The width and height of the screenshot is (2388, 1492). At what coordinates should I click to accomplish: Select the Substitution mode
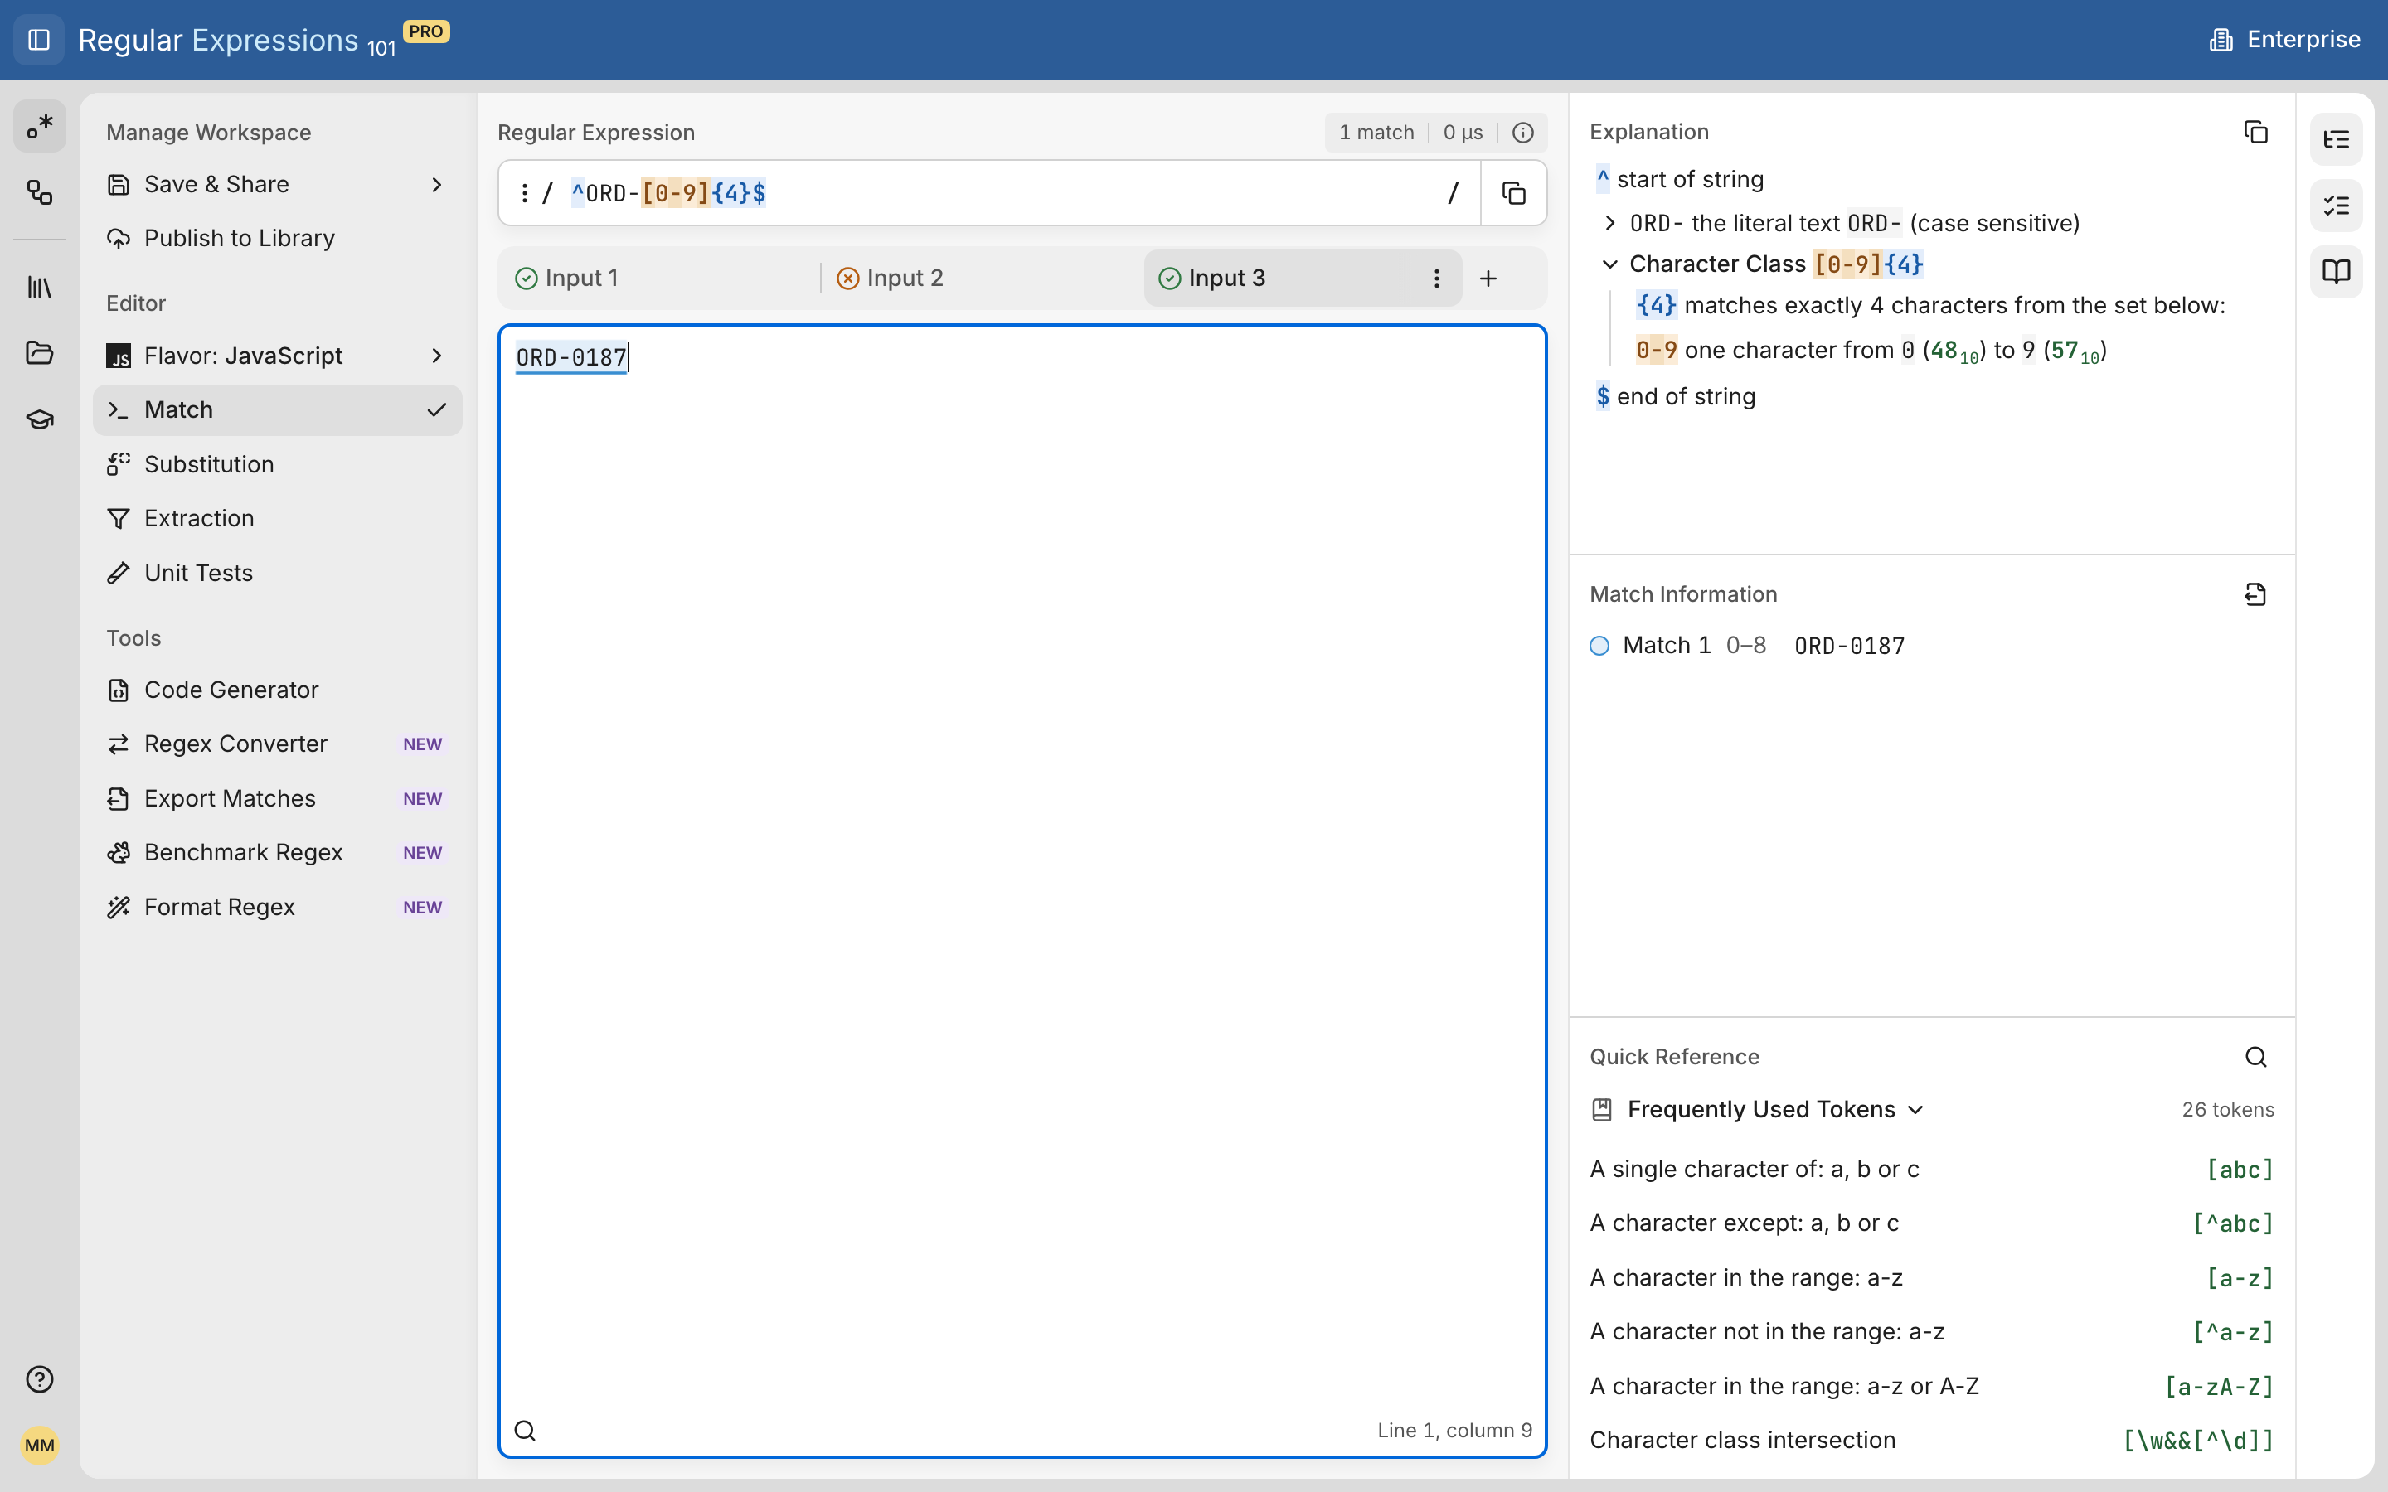277,464
